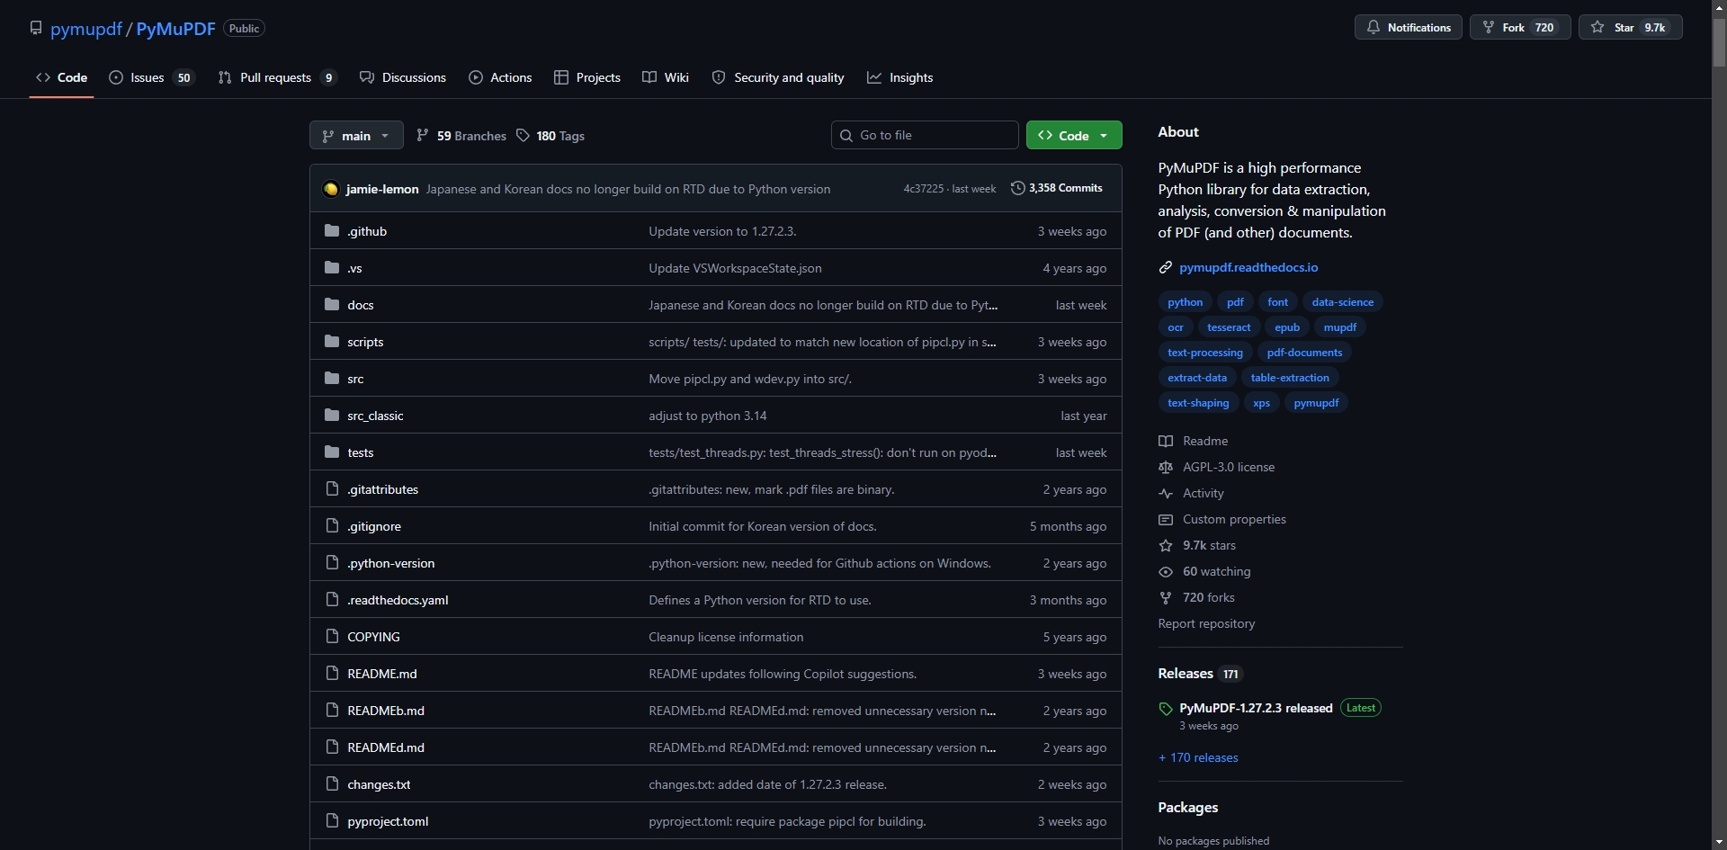Open commit 'Cleanup license information'
The image size is (1727, 850).
pos(726,637)
